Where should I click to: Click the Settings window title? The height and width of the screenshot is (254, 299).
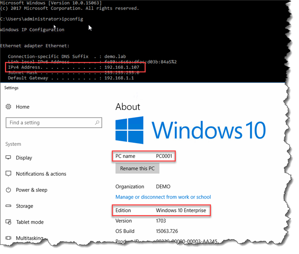[11, 88]
